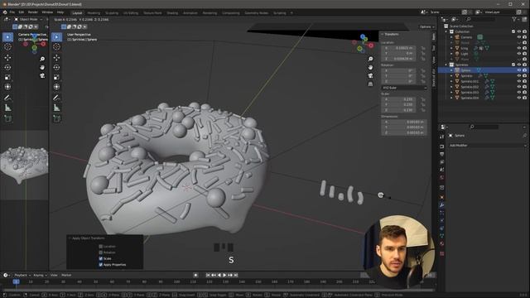Select Sprinkle.002 in the outliner
Screen dimensions: 530x298
470,87
